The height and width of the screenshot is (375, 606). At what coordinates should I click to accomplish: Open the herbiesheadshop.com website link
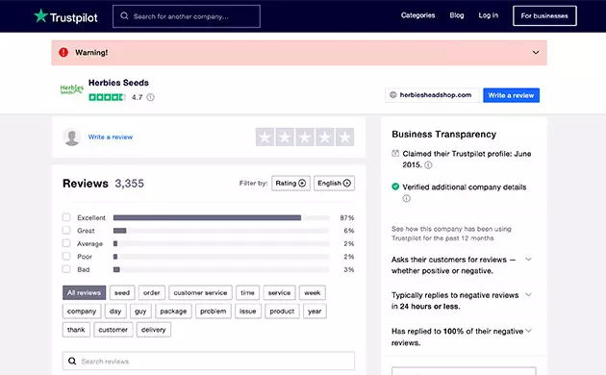(x=432, y=95)
